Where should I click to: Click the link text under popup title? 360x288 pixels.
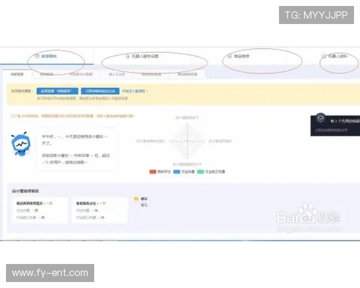pyautogui.click(x=331, y=130)
